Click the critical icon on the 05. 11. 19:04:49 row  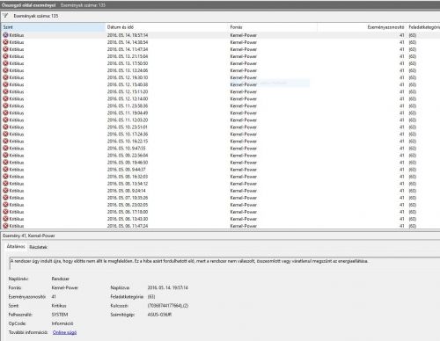pyautogui.click(x=5, y=112)
